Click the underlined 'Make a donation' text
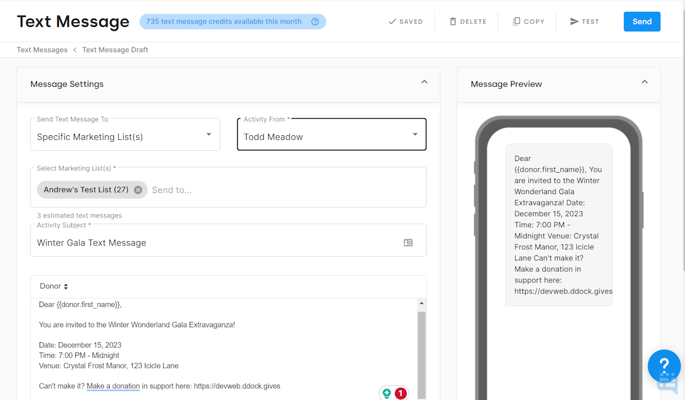 [x=113, y=386]
